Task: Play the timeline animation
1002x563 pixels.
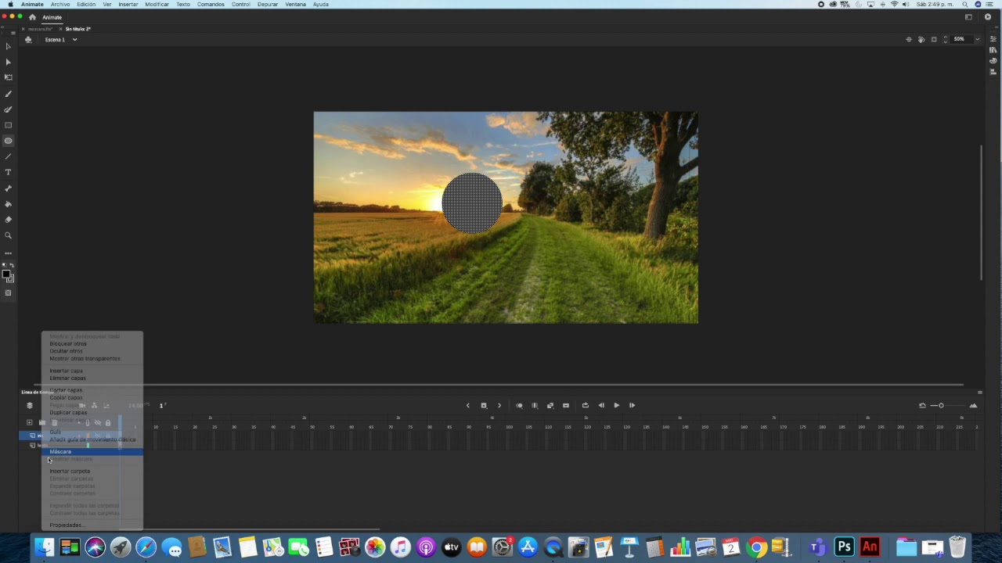Action: point(617,405)
